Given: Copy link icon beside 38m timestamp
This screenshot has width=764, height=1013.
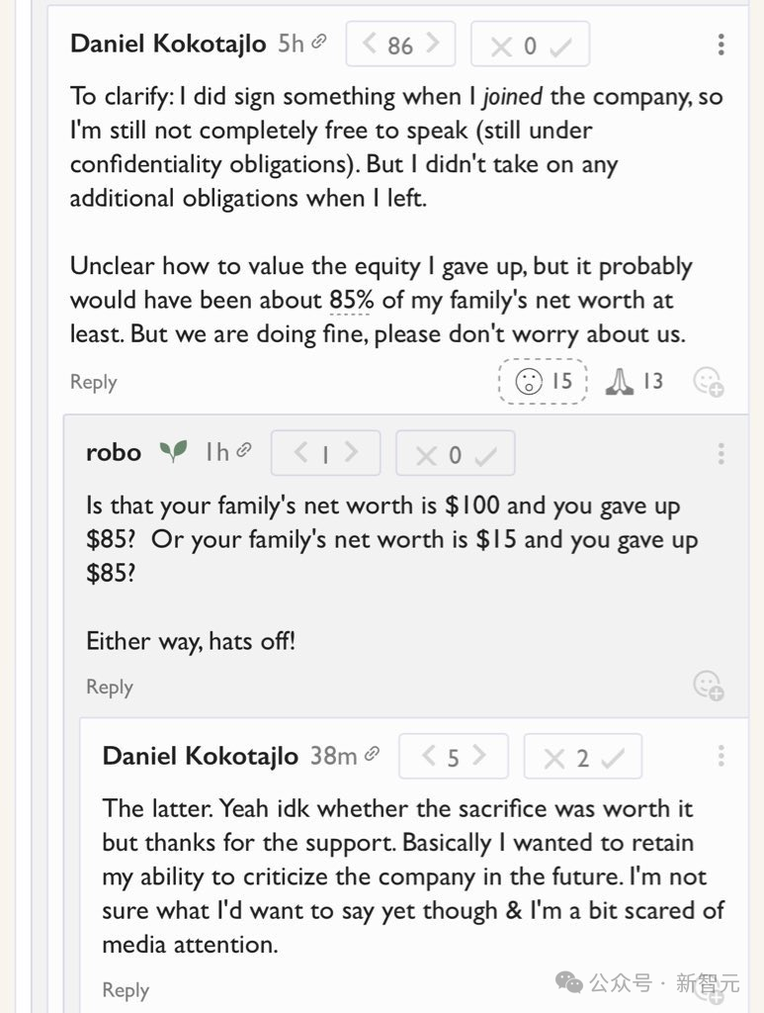Looking at the screenshot, I should pyautogui.click(x=373, y=755).
